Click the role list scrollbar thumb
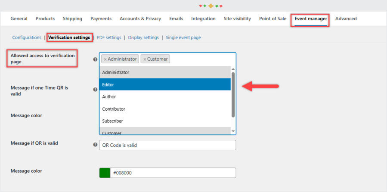 click(x=233, y=95)
